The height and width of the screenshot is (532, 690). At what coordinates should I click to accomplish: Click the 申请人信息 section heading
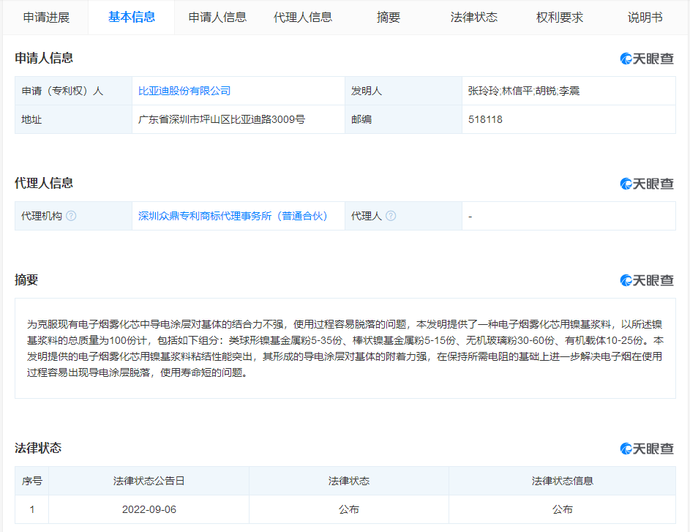pos(44,58)
